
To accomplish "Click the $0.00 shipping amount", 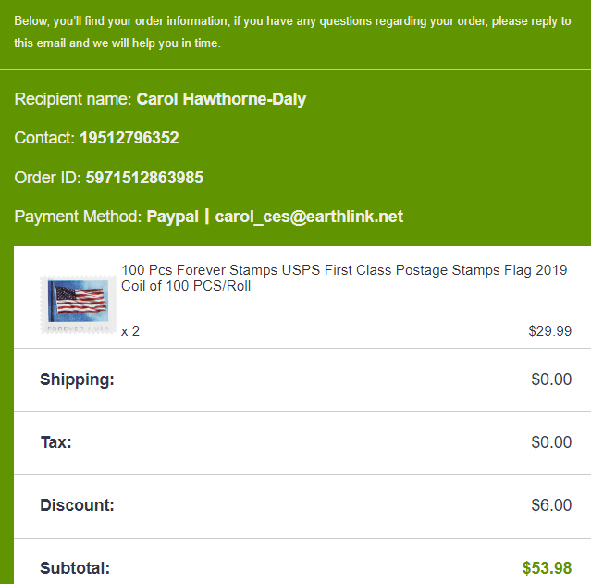I will (x=551, y=379).
